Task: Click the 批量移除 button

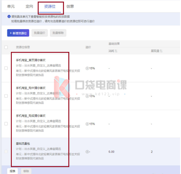Action: [58, 33]
